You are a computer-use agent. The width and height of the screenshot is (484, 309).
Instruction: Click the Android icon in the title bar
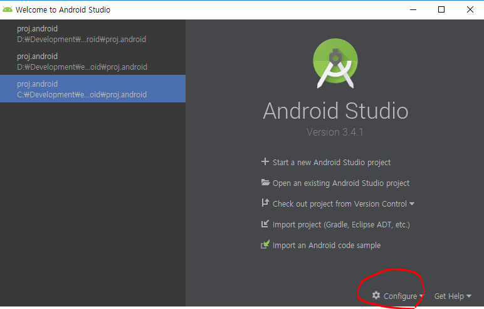[x=8, y=9]
